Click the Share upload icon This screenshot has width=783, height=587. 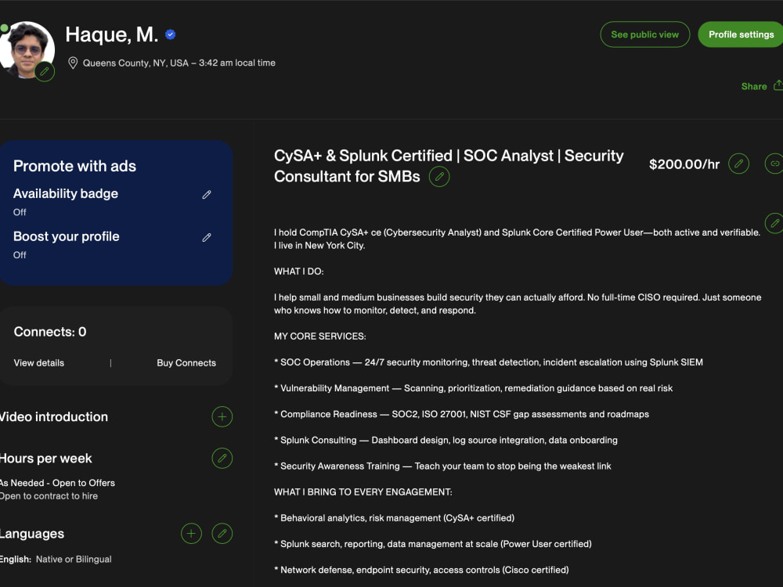[778, 85]
